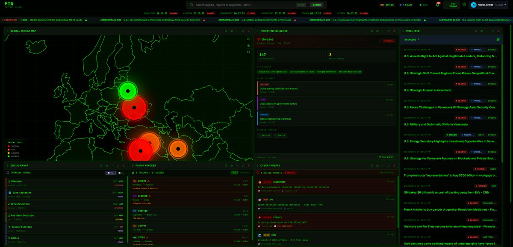Minimize the Global Threat Map widget

(237, 31)
